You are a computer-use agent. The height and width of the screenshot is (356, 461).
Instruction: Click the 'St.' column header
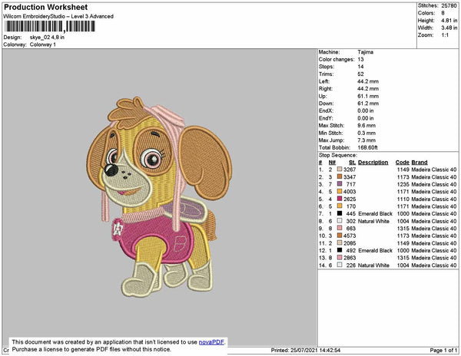[x=352, y=163]
